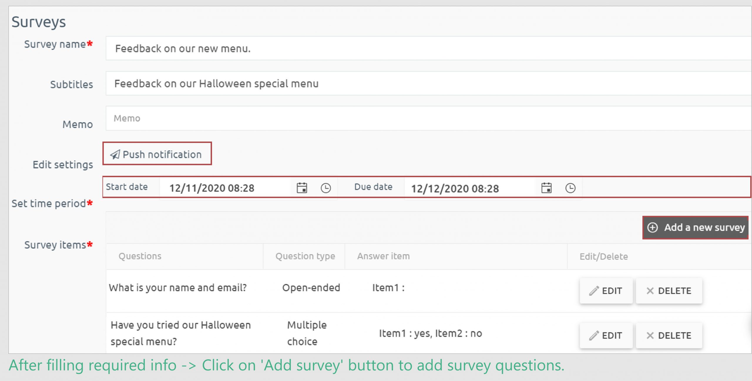
Task: Click the Add a new survey button
Action: (695, 227)
